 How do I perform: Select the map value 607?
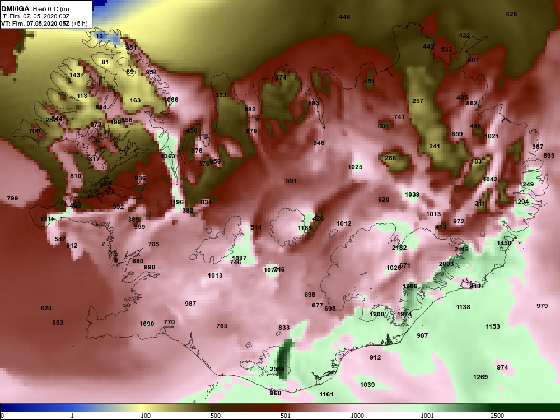click(x=473, y=60)
